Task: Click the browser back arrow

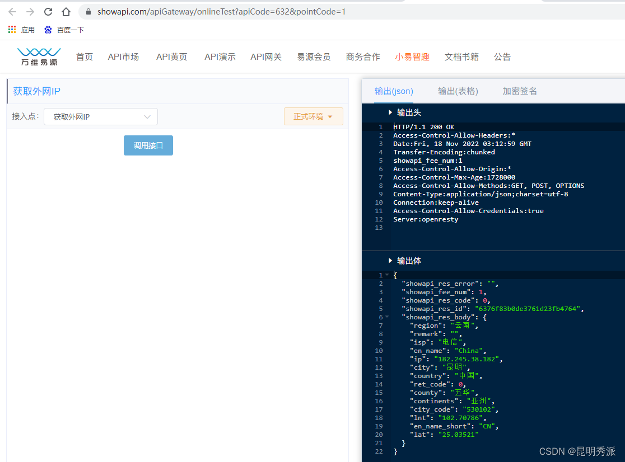Action: point(12,12)
